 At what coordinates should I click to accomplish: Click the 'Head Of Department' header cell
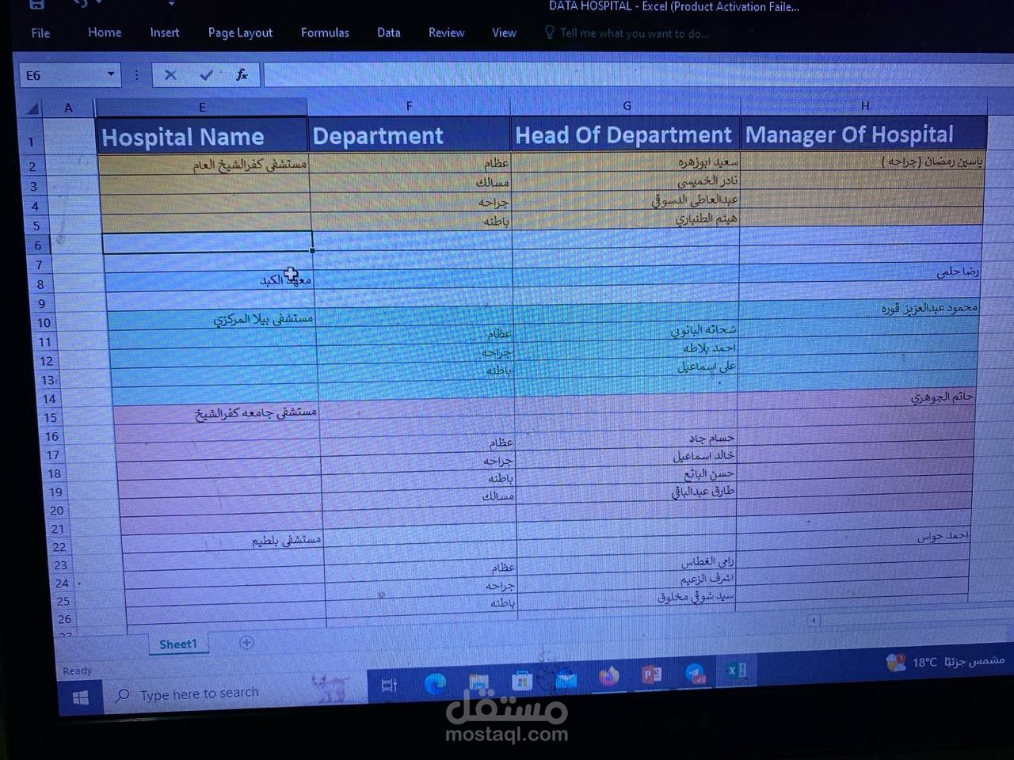click(x=626, y=135)
